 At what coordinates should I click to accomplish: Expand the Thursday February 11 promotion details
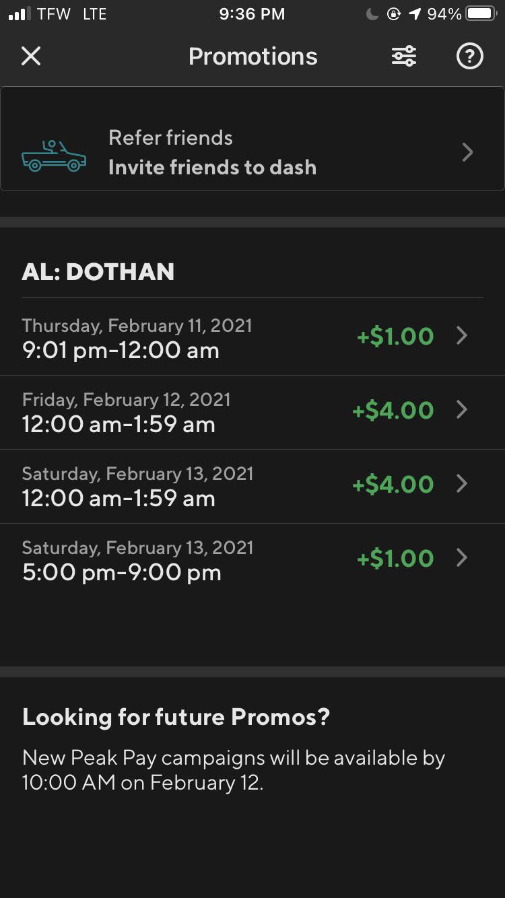coord(252,337)
